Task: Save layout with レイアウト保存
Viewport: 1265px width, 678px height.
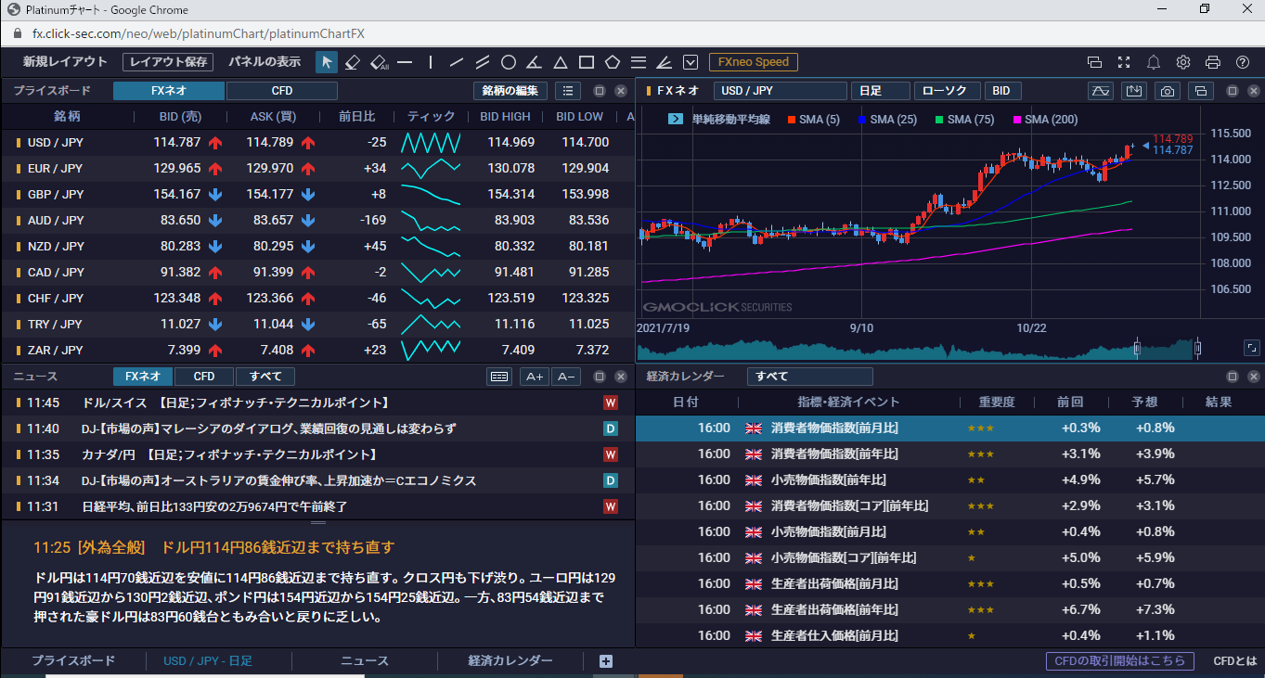Action: pyautogui.click(x=168, y=62)
